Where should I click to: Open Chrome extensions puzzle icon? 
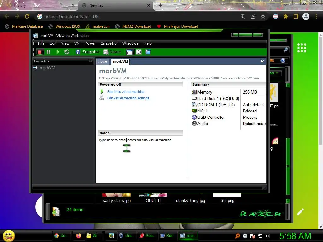coord(286,16)
